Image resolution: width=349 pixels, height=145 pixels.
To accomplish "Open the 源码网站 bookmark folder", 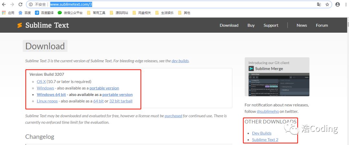I will (x=119, y=13).
